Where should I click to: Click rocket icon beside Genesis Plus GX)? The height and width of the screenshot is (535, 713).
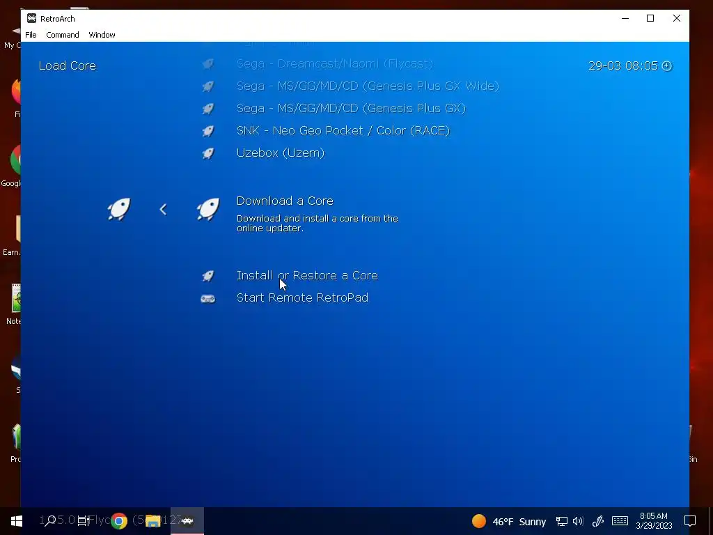pos(208,108)
